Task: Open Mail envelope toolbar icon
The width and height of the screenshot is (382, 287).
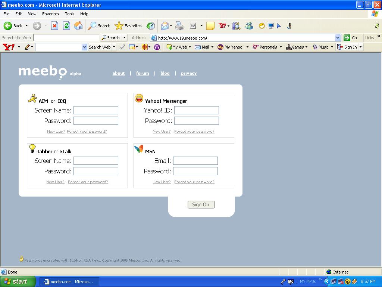Action: [x=165, y=26]
